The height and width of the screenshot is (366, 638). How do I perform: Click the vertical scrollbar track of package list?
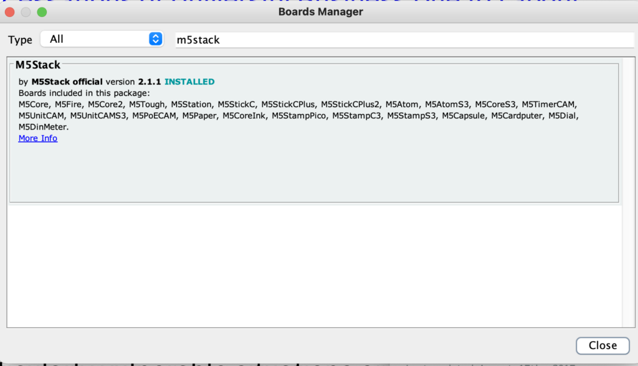coord(628,192)
